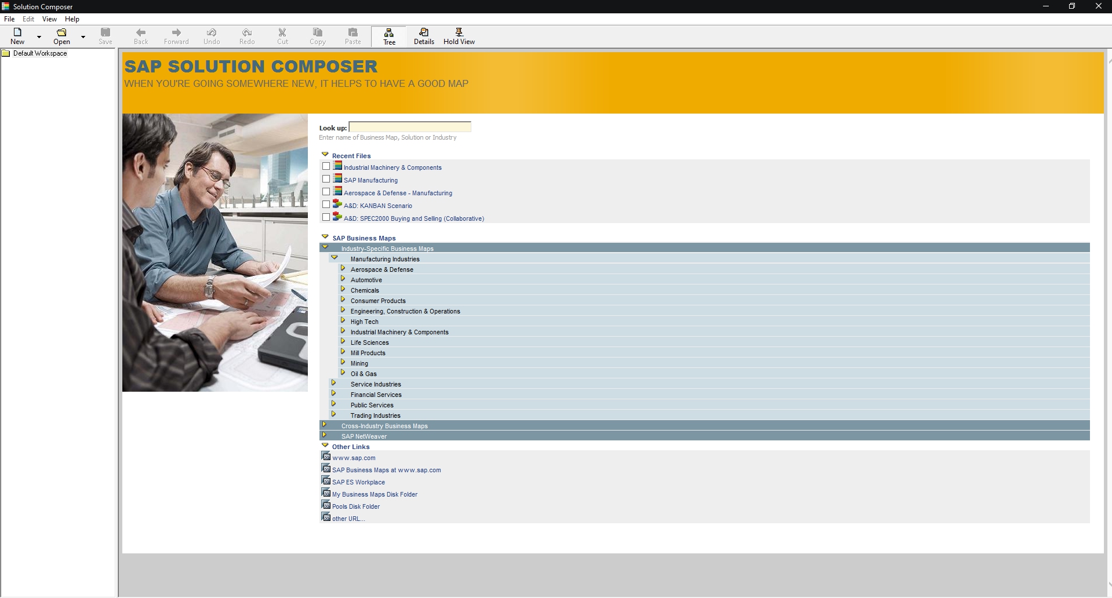
Task: Select the Default Workspace folder icon
Action: tap(6, 53)
